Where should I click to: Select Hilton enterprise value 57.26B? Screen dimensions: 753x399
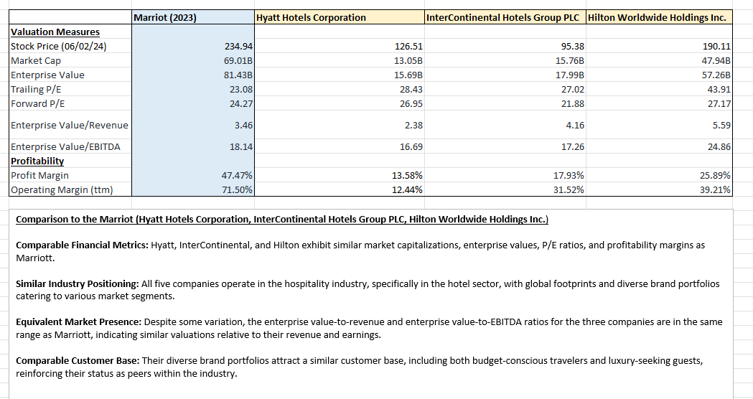[659, 75]
